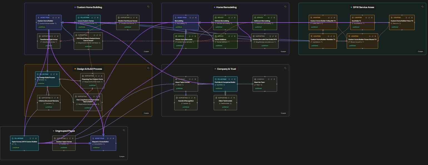Click the delete trash icon on Custom Home Builder node
The height and width of the screenshot is (165, 428).
59,17
